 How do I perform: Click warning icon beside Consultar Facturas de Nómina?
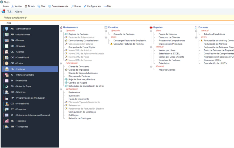111,44
